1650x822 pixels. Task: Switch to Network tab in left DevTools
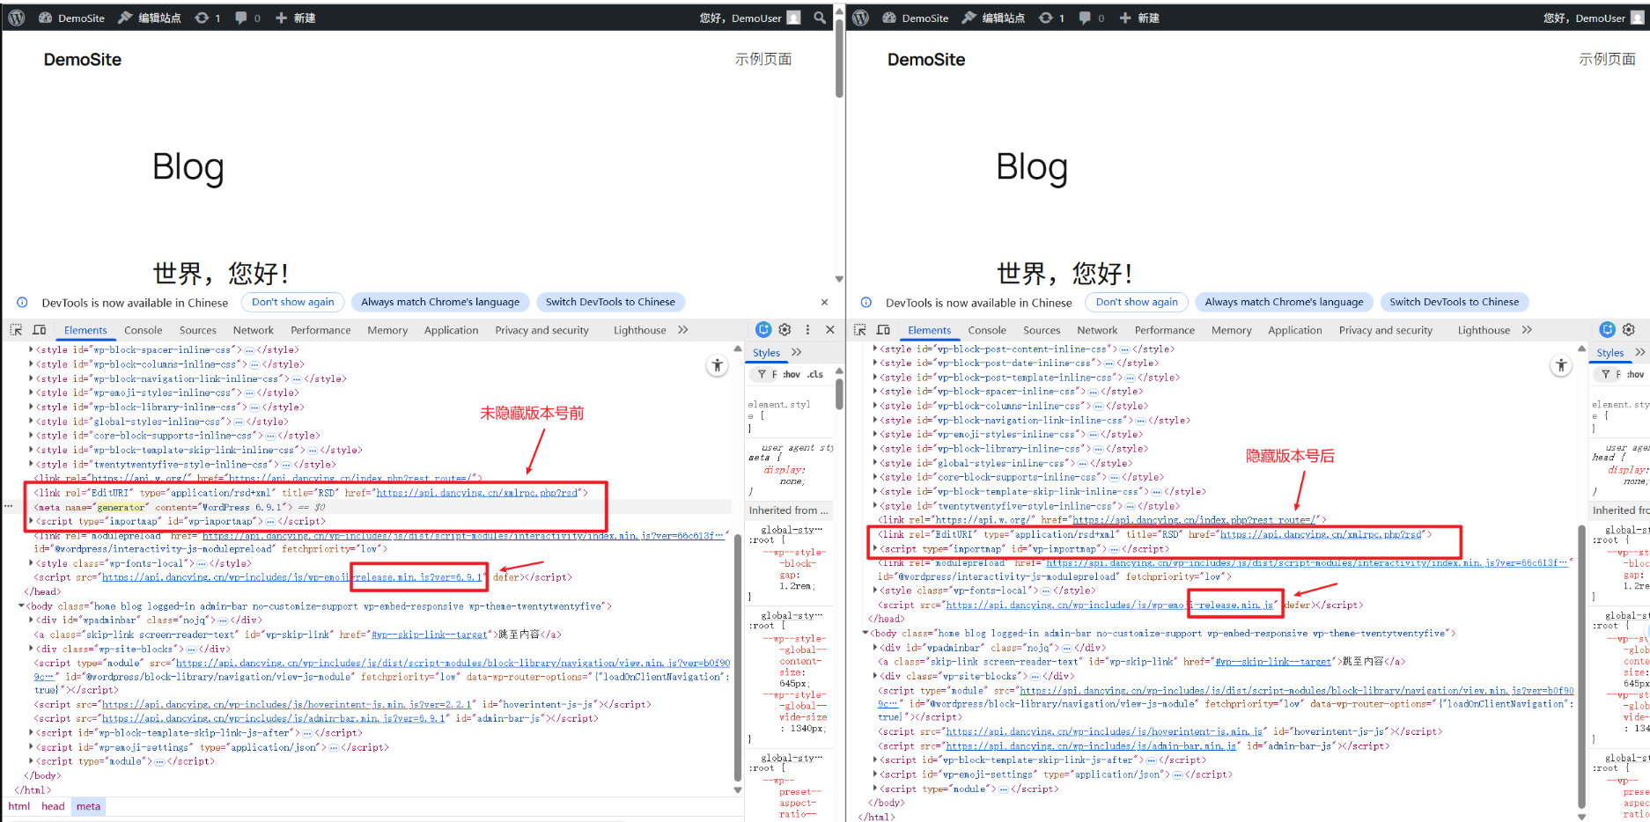254,330
